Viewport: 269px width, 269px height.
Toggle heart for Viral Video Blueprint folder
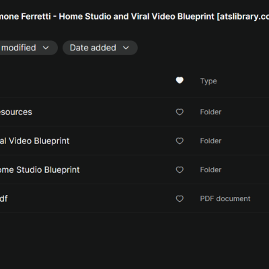180,141
